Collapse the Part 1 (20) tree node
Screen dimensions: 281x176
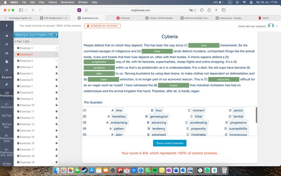click(x=16, y=42)
